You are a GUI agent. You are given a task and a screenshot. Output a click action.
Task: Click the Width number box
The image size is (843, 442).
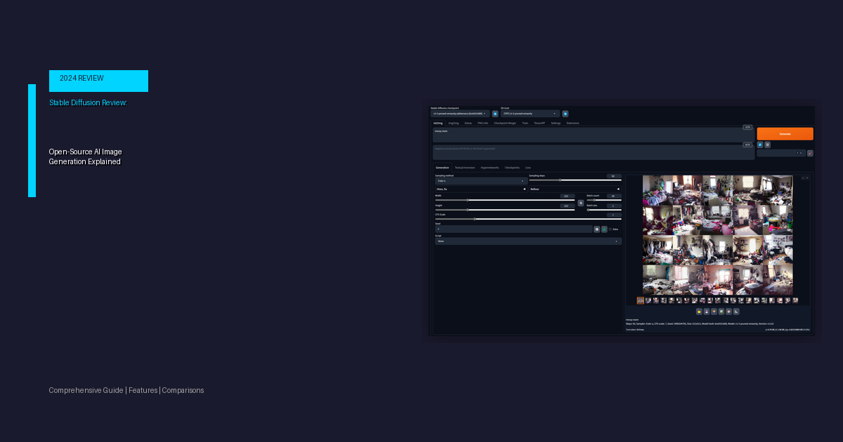(x=568, y=196)
